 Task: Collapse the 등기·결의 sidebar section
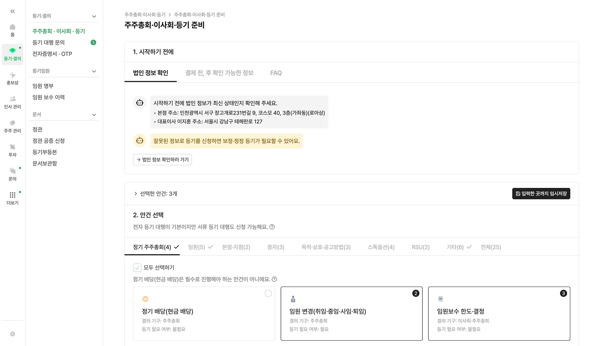94,16
